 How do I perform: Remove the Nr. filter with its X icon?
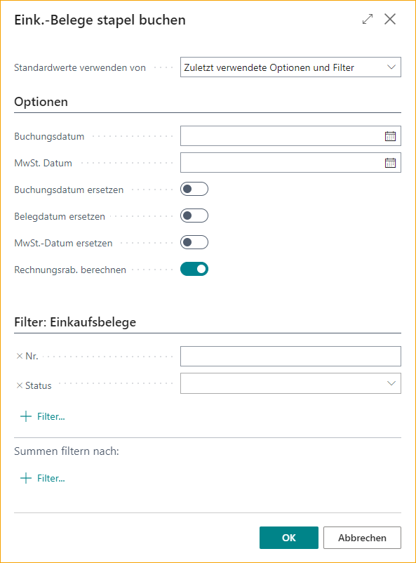[x=19, y=356]
